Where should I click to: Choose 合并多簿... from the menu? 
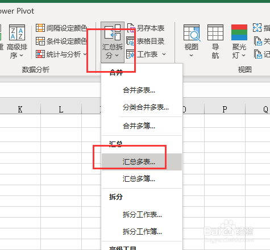(x=142, y=126)
